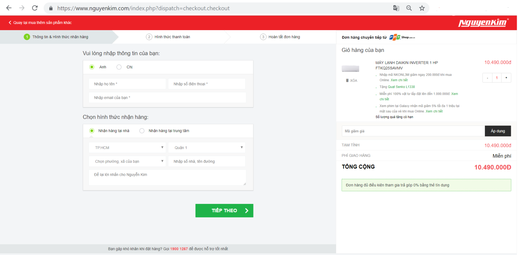Click the 0% installment eligibility notice
The width and height of the screenshot is (518, 255).
(426, 185)
